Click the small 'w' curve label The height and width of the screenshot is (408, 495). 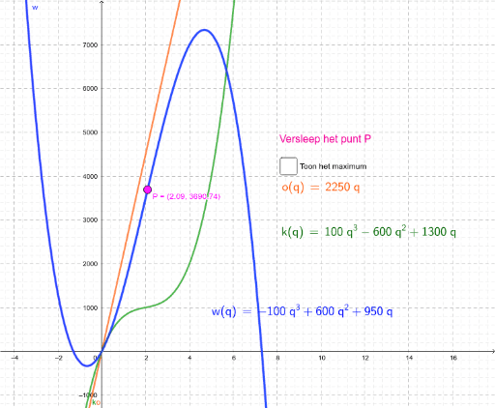point(35,8)
